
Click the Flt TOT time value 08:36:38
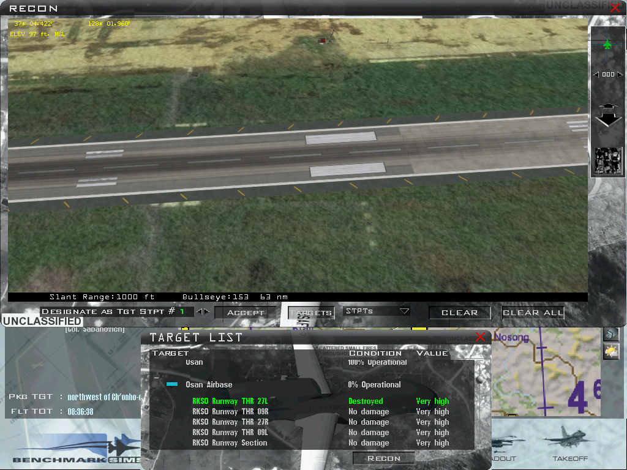tap(80, 411)
